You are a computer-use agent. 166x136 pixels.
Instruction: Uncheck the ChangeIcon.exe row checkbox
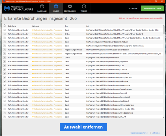point(5,89)
